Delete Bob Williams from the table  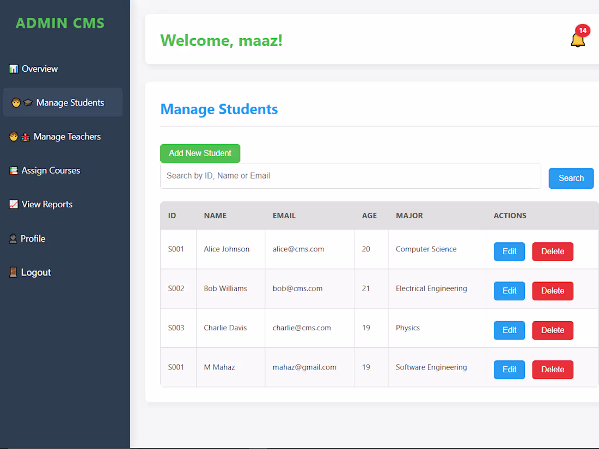(x=552, y=291)
